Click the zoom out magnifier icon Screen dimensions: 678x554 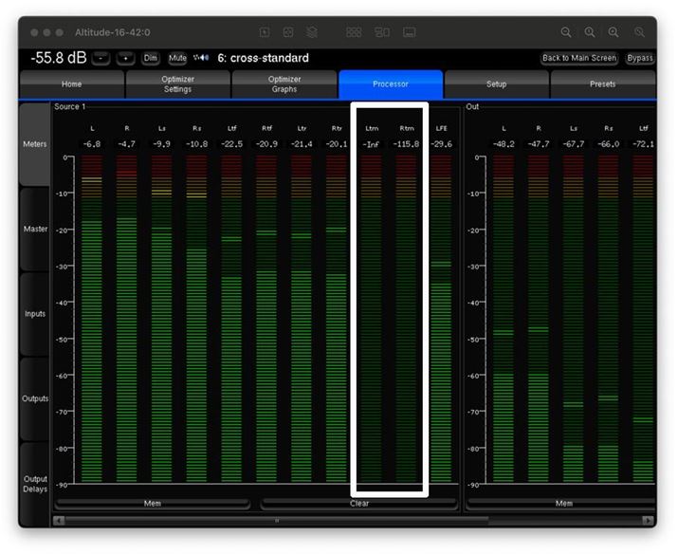tap(566, 32)
